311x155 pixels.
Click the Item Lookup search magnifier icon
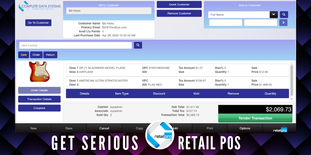click(x=138, y=45)
